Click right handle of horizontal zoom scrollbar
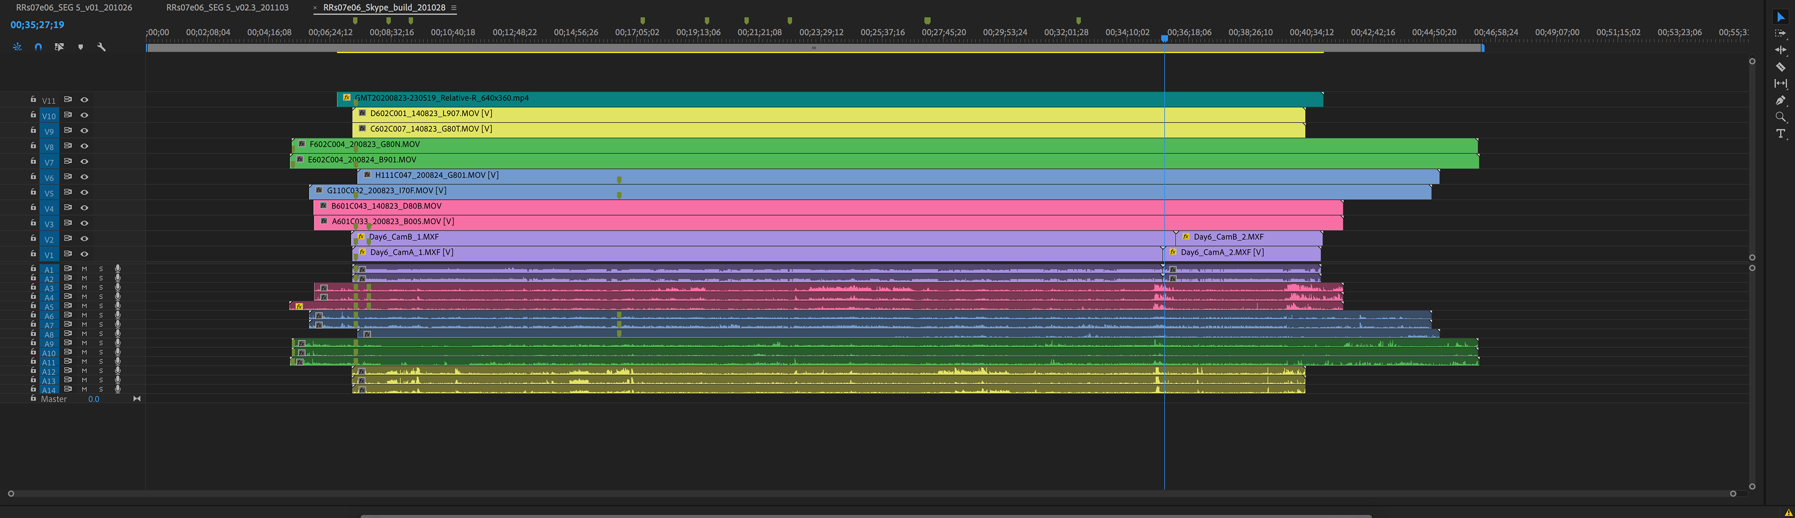This screenshot has width=1795, height=518. tap(1733, 494)
